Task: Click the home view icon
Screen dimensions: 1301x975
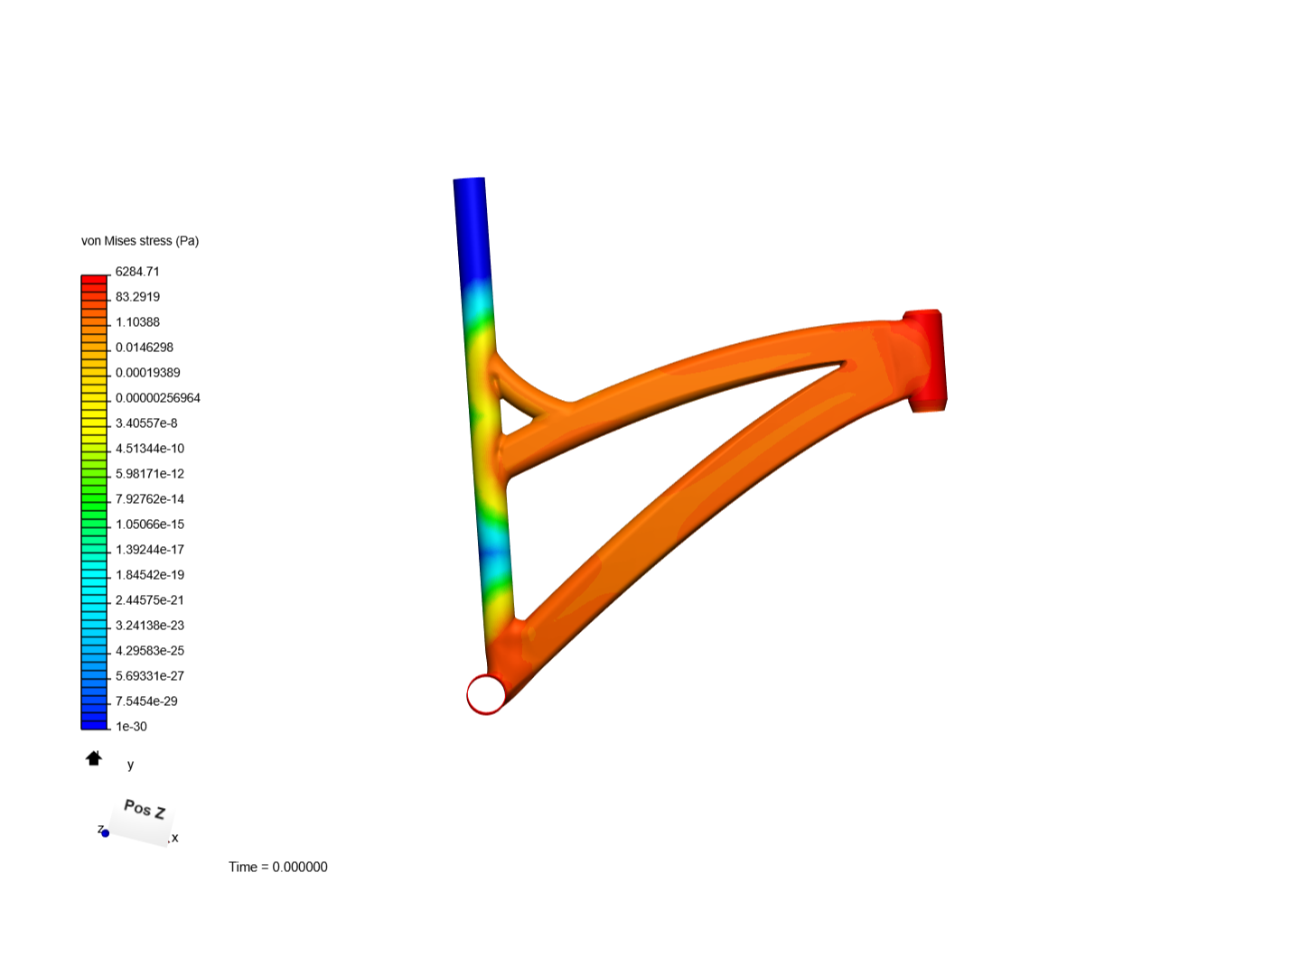Action: pyautogui.click(x=94, y=758)
